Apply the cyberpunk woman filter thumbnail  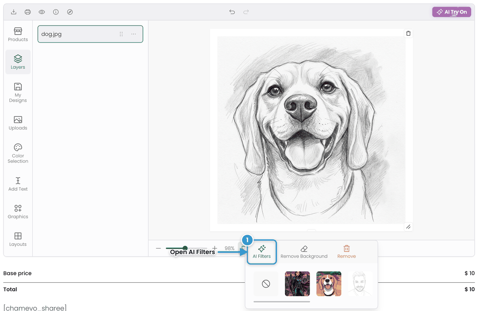click(297, 284)
